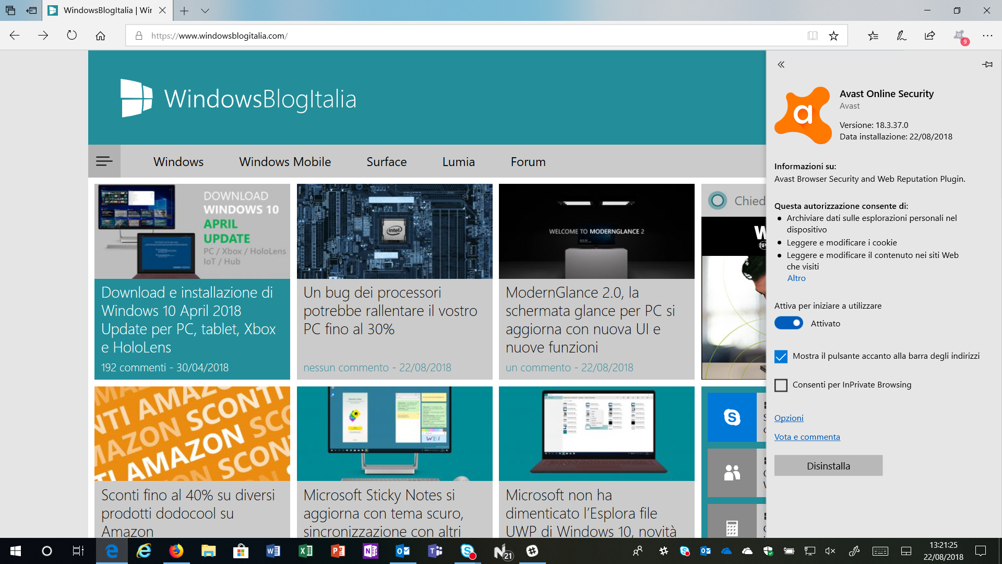1002x564 pixels.
Task: Open the site hamburger menu
Action: point(104,161)
